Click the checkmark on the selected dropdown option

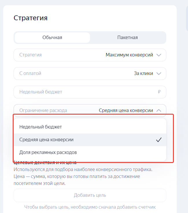(x=158, y=140)
